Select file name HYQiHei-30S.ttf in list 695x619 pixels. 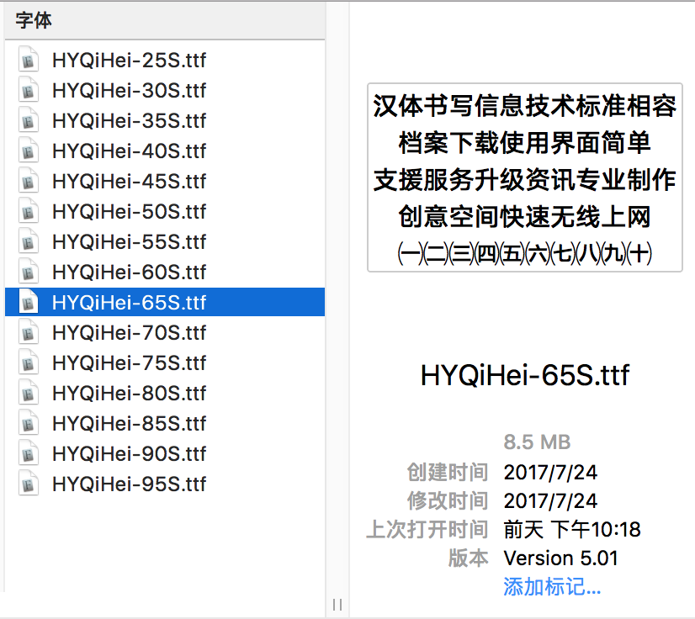(x=129, y=90)
